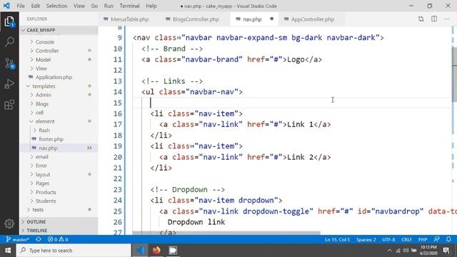The width and height of the screenshot is (457, 257).
Task: Click the Ln 15, Col 5 cursor position indicator
Action: pos(337,240)
